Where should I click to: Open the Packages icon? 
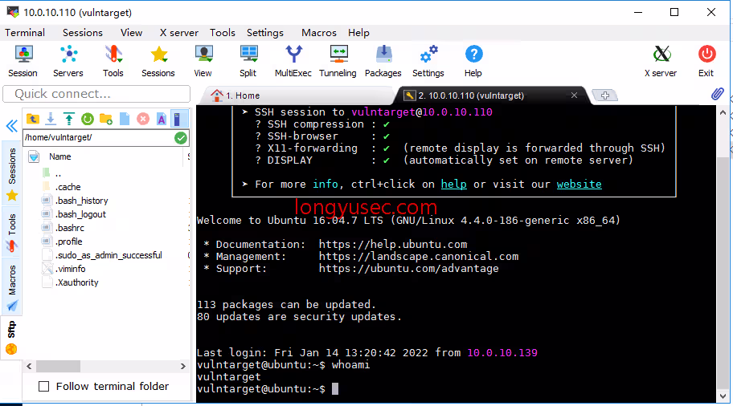click(x=383, y=61)
